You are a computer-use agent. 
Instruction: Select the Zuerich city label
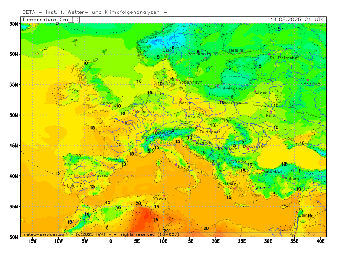[165, 133]
